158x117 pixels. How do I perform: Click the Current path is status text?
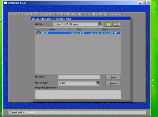click(17, 113)
